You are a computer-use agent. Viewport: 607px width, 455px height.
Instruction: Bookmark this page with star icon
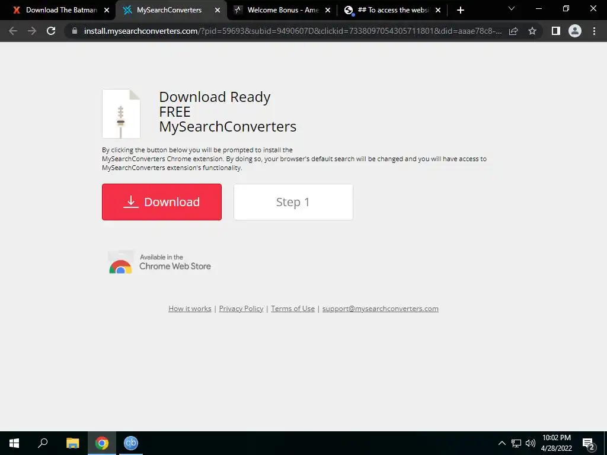532,31
